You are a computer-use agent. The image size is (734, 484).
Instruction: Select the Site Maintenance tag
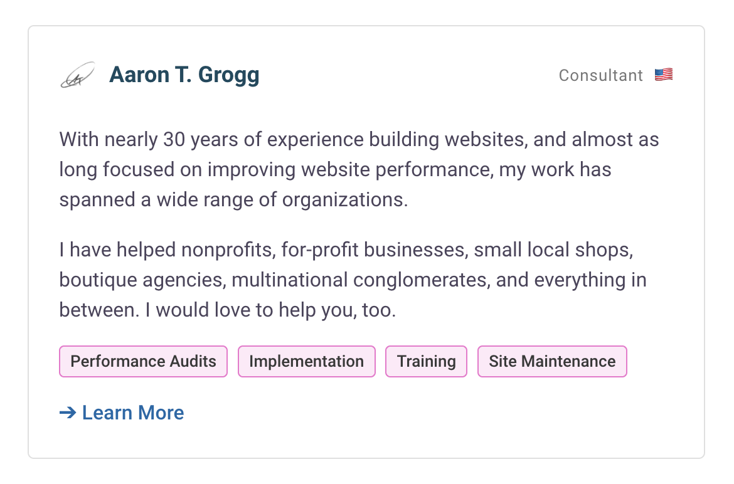(x=552, y=362)
